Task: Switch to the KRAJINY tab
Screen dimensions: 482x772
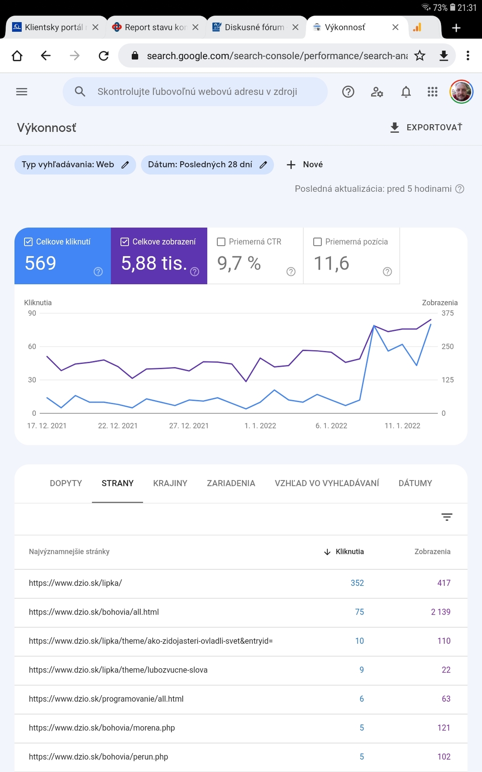Action: tap(170, 483)
